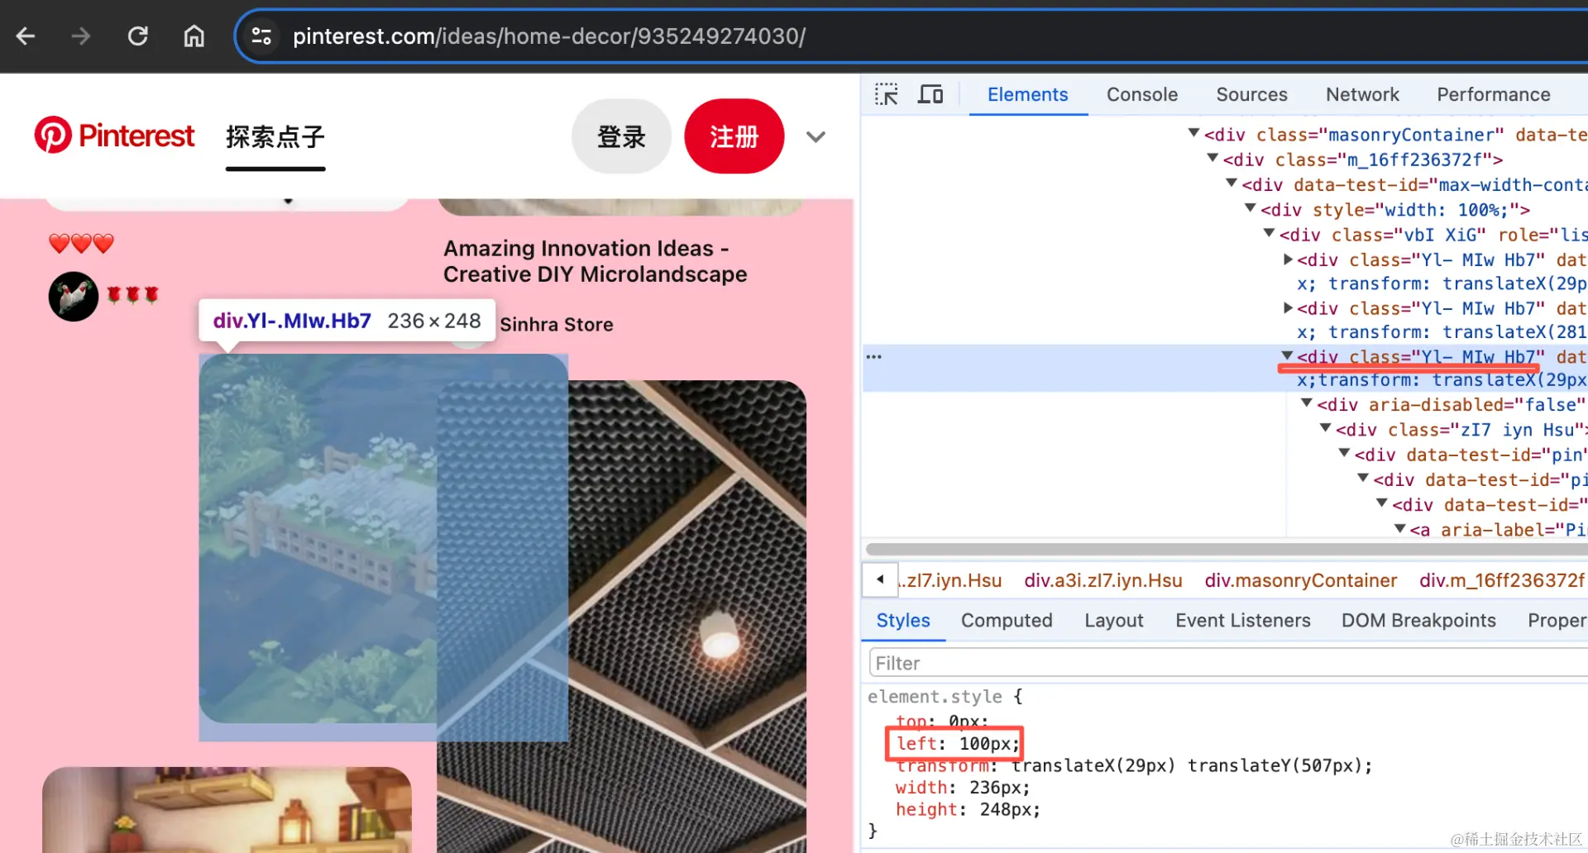The height and width of the screenshot is (853, 1588).
Task: Activate the DevTools element inspector icon
Action: pyautogui.click(x=886, y=94)
